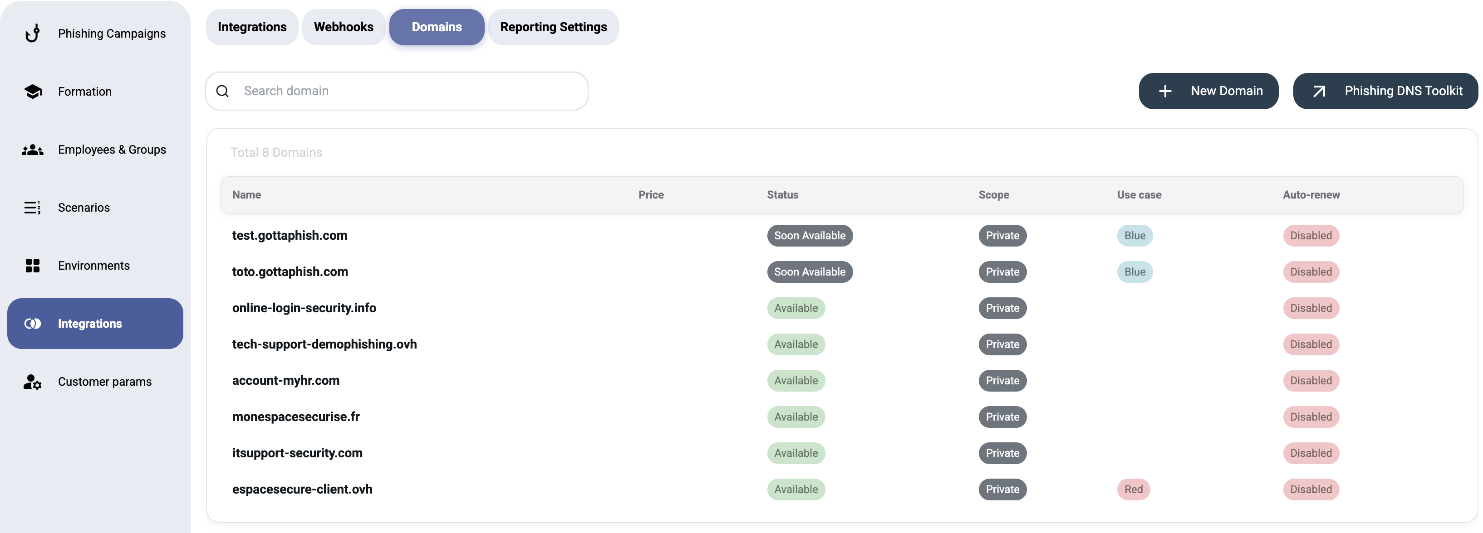This screenshot has width=1483, height=533.
Task: Click the Name column header
Action: (246, 195)
